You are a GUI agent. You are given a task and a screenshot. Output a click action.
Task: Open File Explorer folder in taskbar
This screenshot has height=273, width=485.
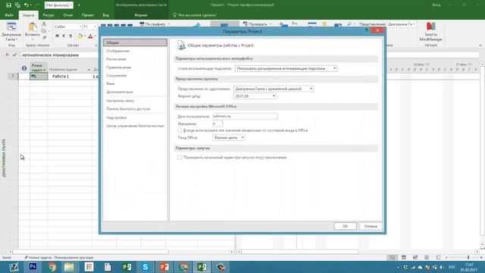tap(69, 267)
